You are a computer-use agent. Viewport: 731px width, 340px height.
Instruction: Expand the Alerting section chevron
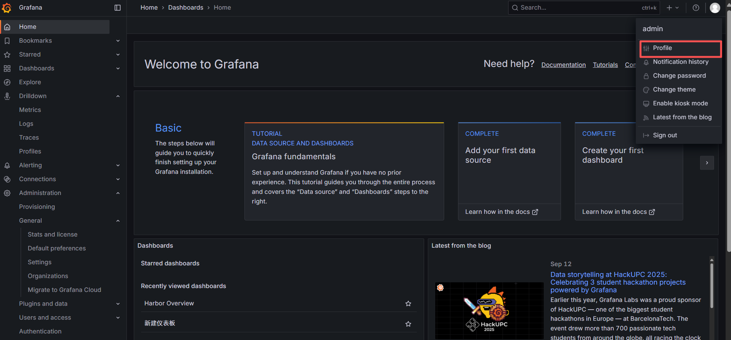click(118, 165)
